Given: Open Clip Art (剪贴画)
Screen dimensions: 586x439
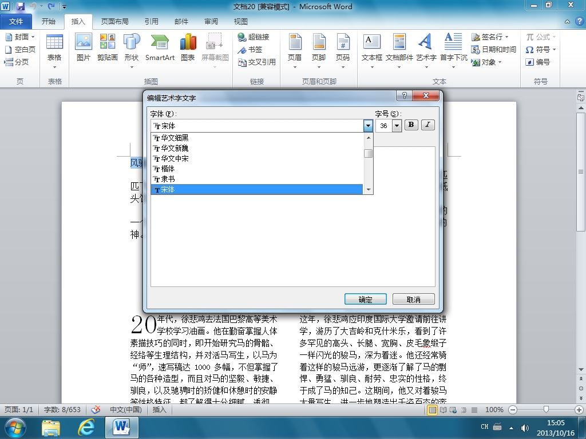Looking at the screenshot, I should click(107, 47).
